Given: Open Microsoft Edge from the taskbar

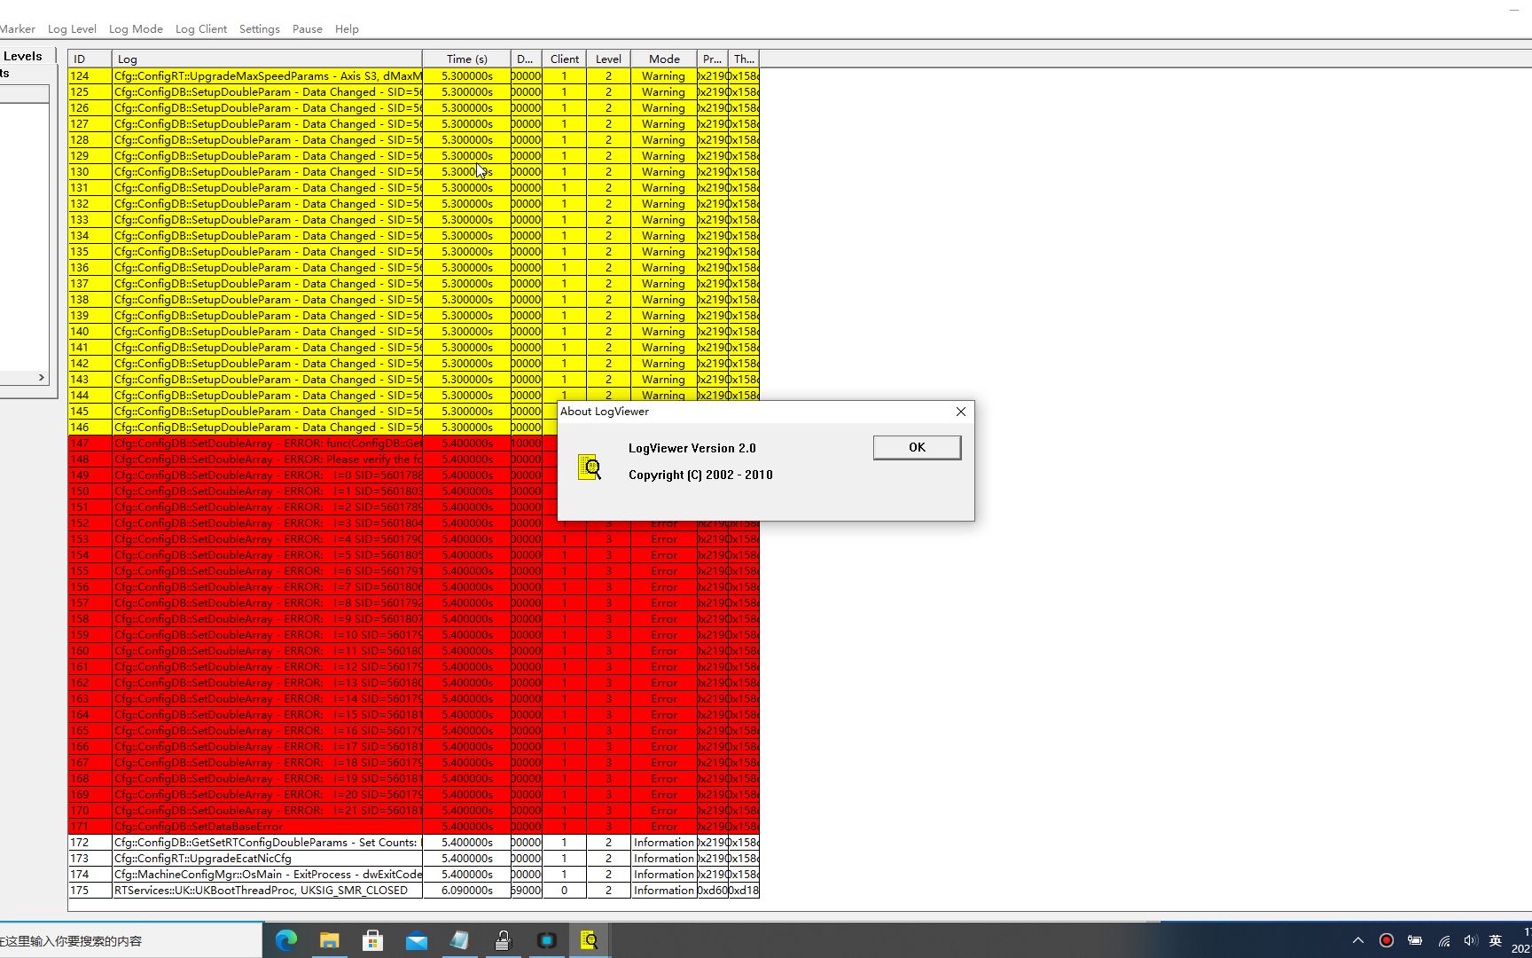Looking at the screenshot, I should coord(285,940).
